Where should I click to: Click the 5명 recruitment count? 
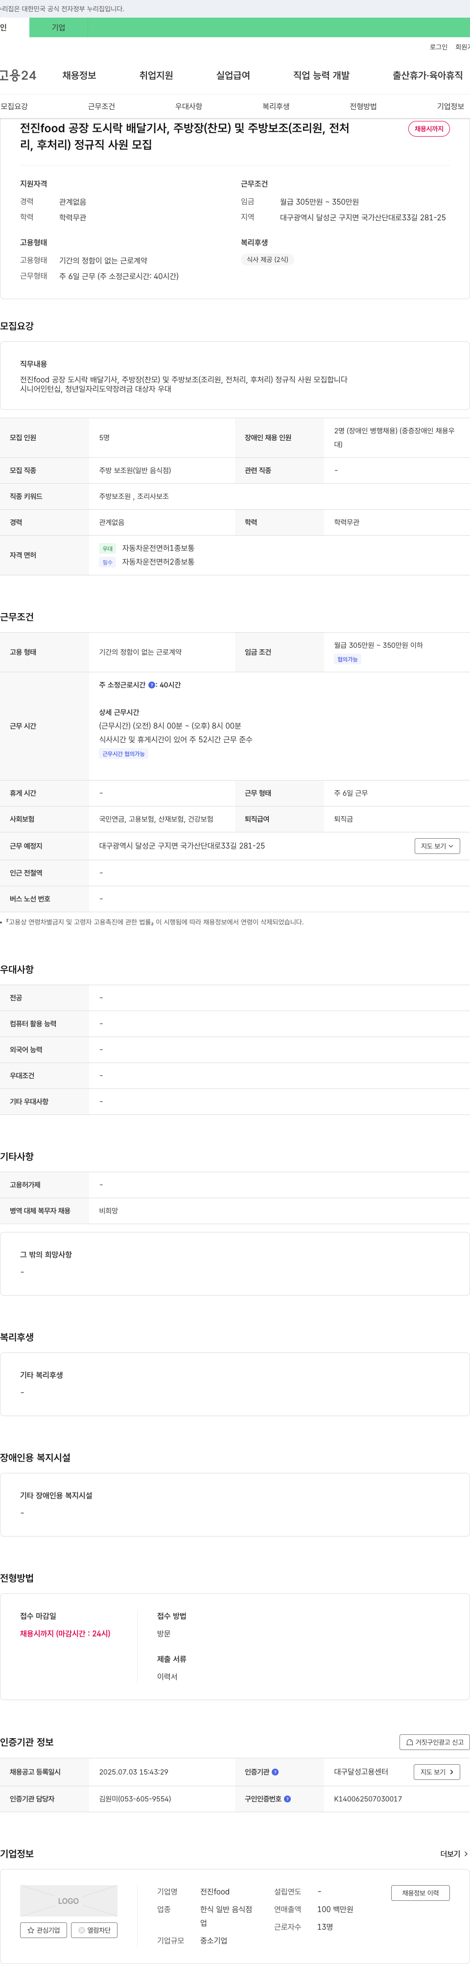pyautogui.click(x=104, y=438)
